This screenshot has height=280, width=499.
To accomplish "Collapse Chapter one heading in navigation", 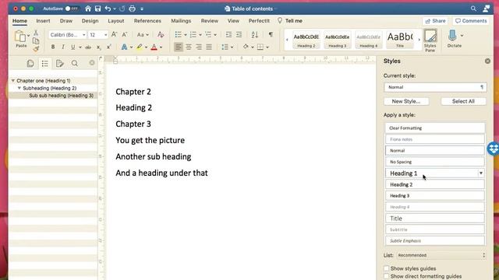I will point(13,81).
